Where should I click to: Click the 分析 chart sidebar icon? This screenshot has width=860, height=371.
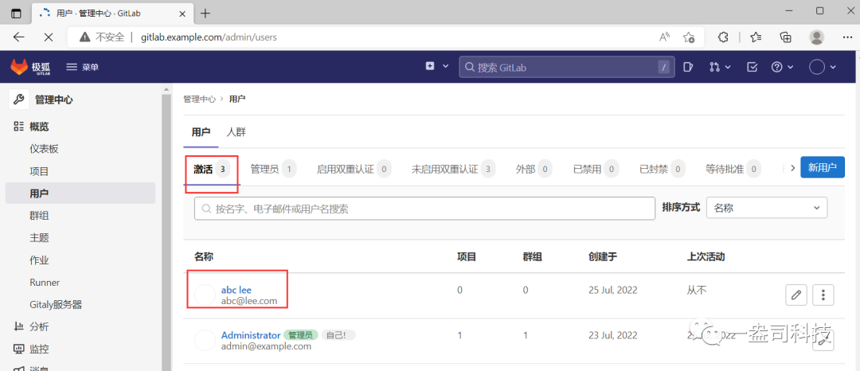(x=18, y=327)
